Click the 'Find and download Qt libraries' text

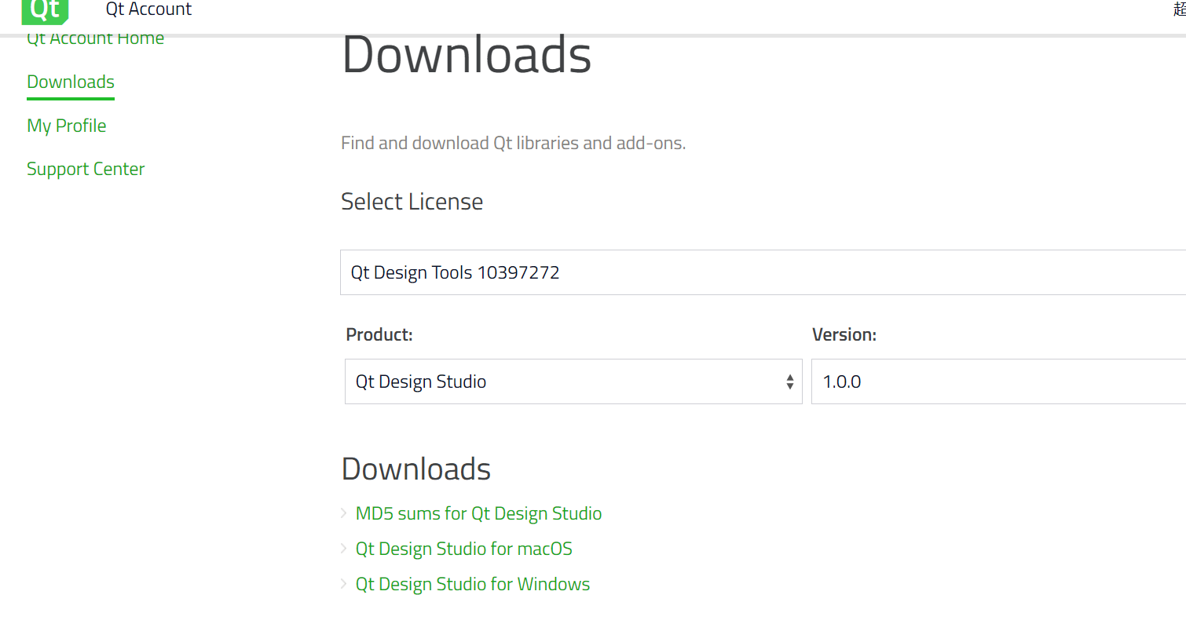[x=513, y=144]
